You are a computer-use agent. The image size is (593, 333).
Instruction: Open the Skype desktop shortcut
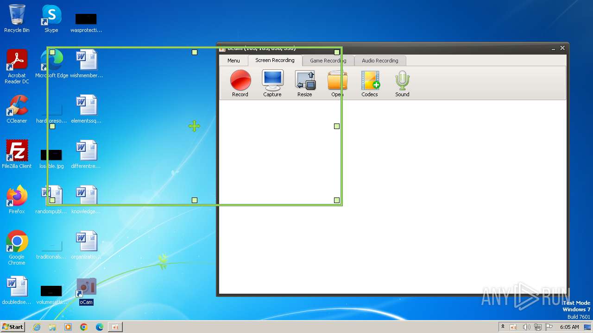[51, 18]
